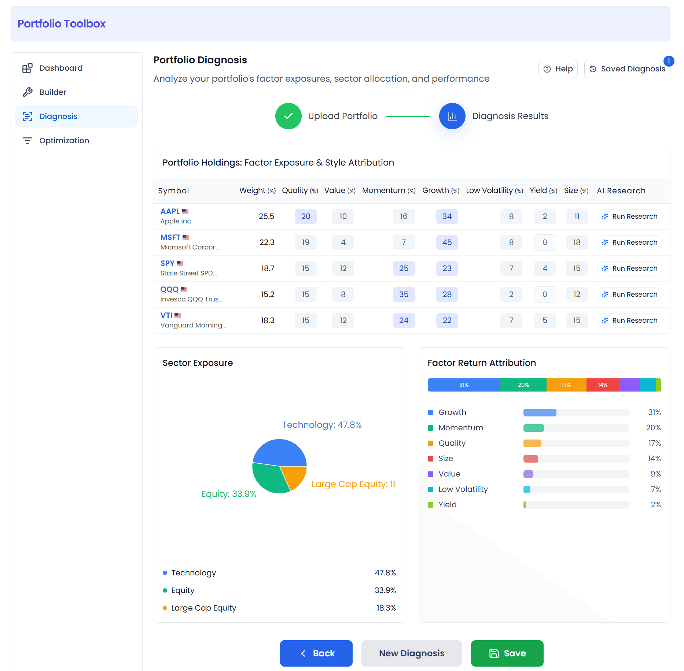Start a New Diagnosis
This screenshot has width=684, height=671.
(x=412, y=653)
